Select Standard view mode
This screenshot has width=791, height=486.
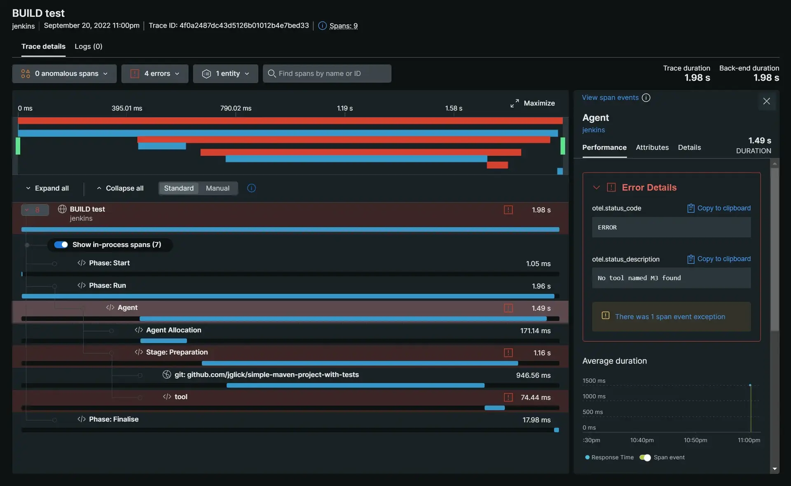(x=179, y=188)
